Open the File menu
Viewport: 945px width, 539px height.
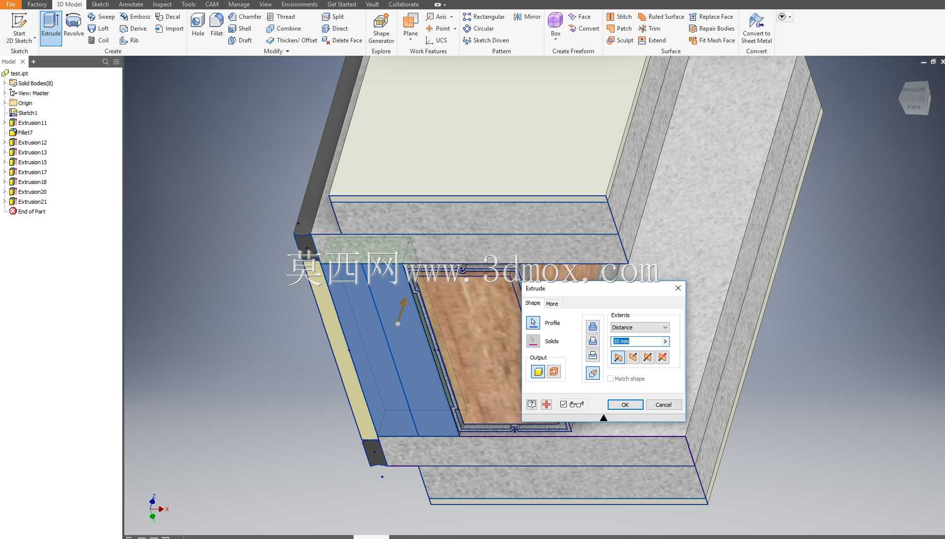(x=11, y=4)
